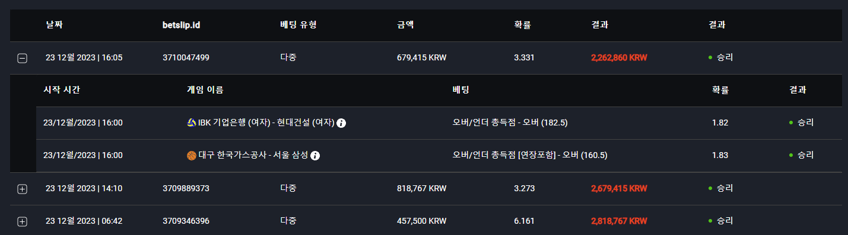Image resolution: width=848 pixels, height=235 pixels.
Task: Click green win dot for volleyball bet
Action: coord(790,123)
